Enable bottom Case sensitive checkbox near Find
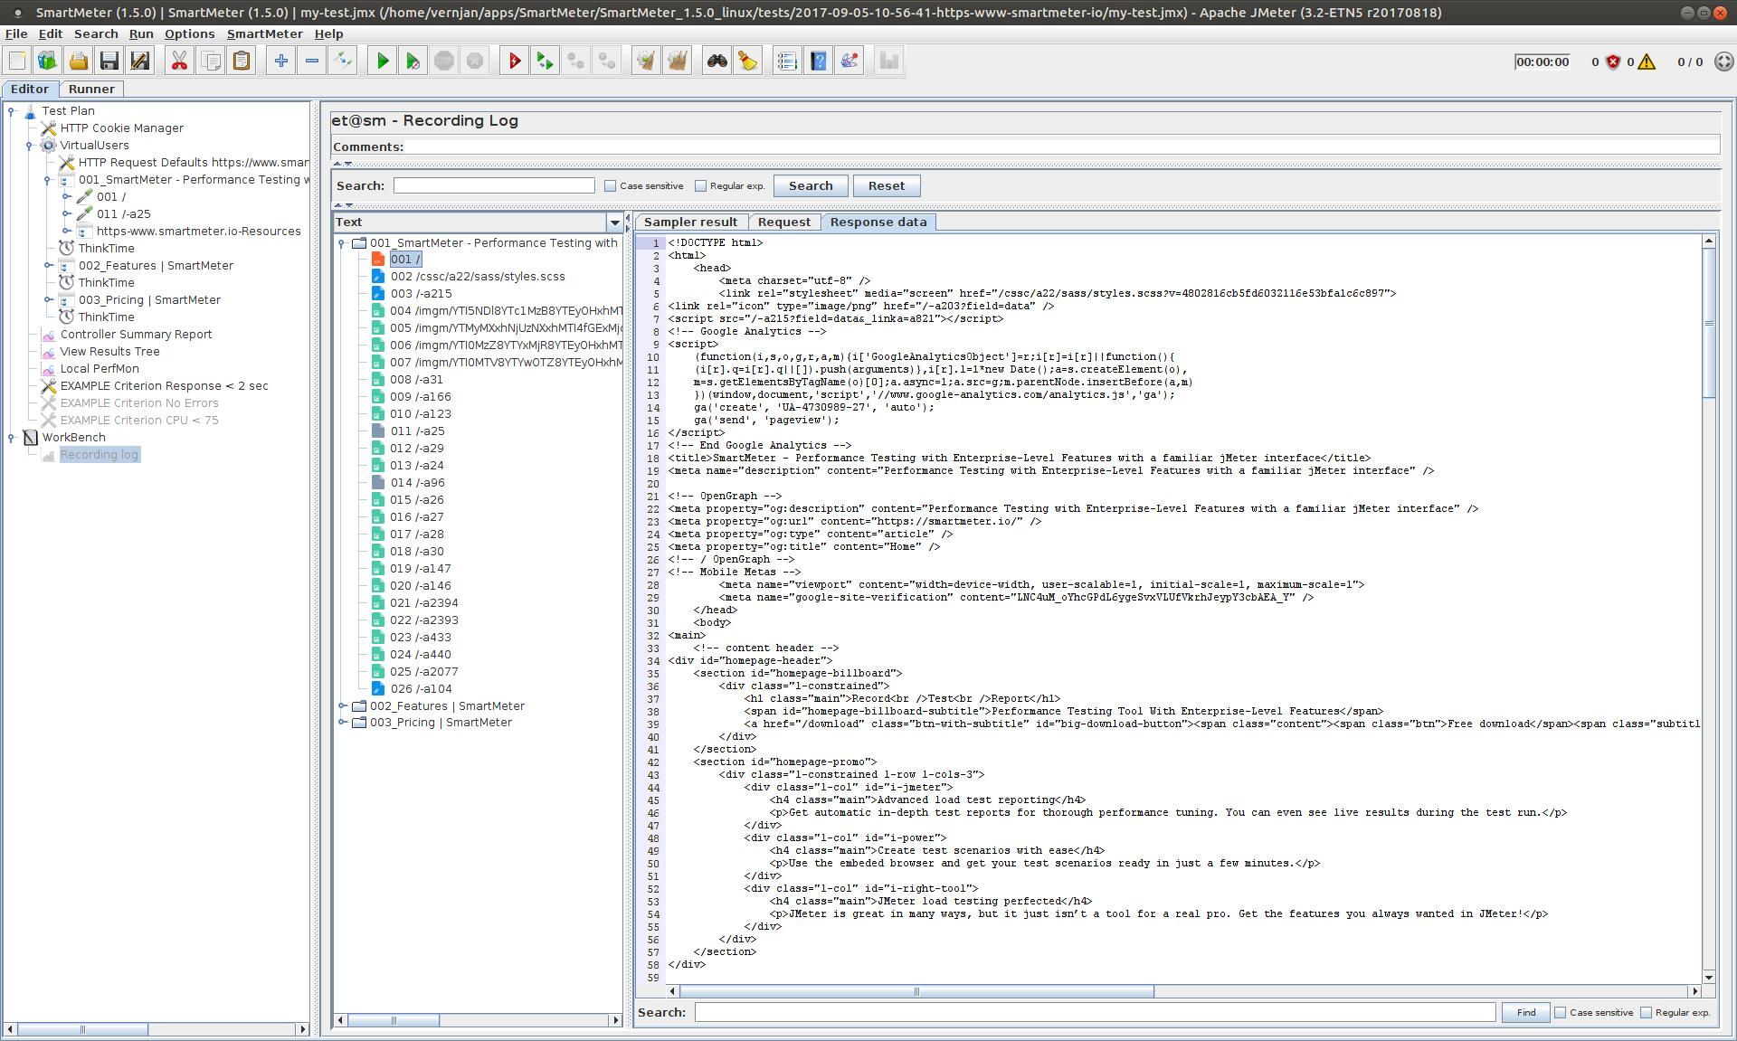Viewport: 1737px width, 1041px height. [1561, 1013]
